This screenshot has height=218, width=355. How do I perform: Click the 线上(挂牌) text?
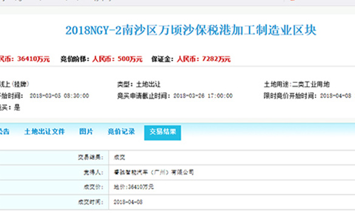coord(15,84)
